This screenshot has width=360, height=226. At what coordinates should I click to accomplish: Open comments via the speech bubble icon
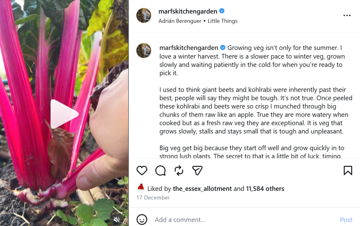pos(160,170)
